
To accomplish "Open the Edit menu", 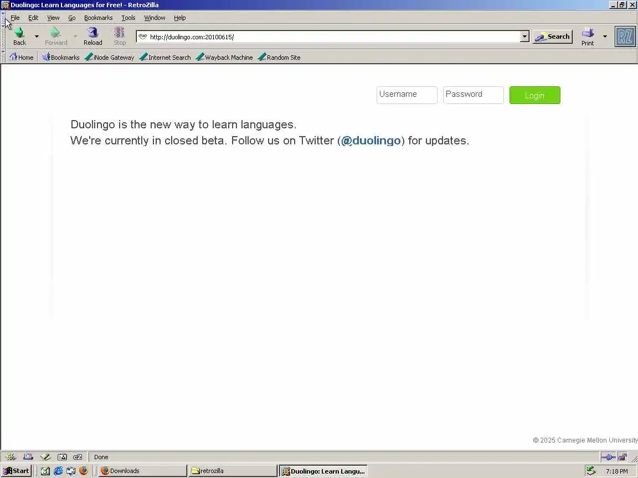I will 33,18.
